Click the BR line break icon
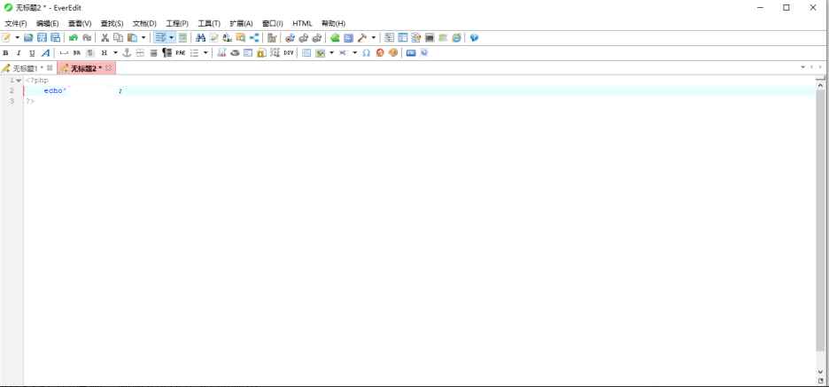The height and width of the screenshot is (387, 829). click(77, 53)
